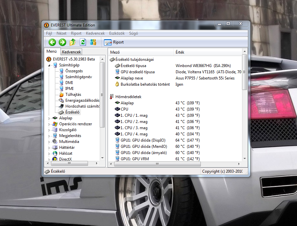The width and height of the screenshot is (297, 226).
Task: Click the Hálózat globe icon
Action: [x=55, y=153]
